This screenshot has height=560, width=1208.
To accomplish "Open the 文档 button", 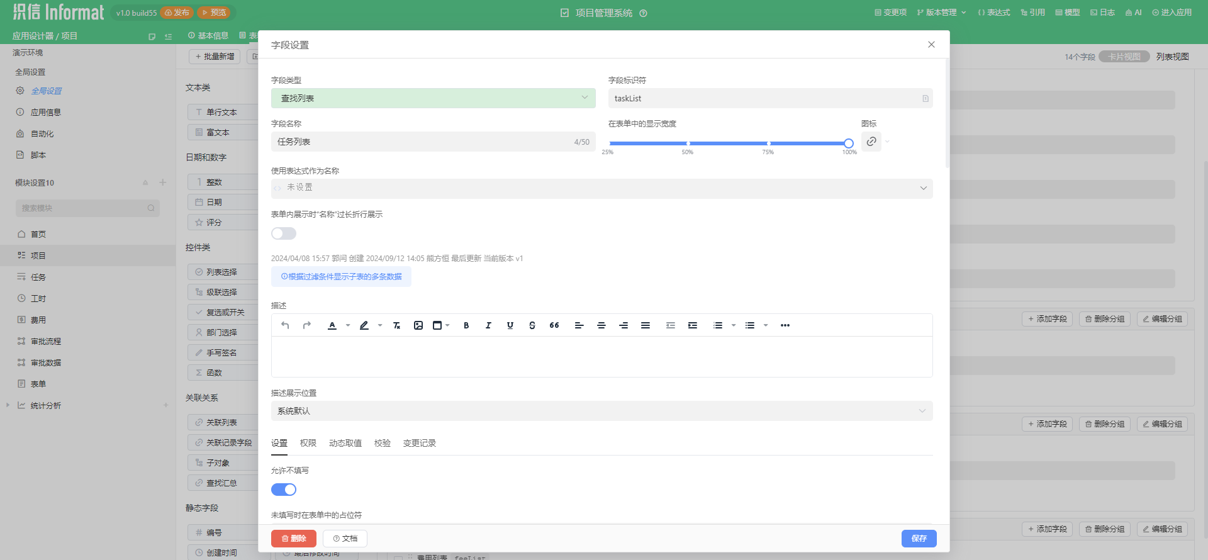I will (345, 539).
